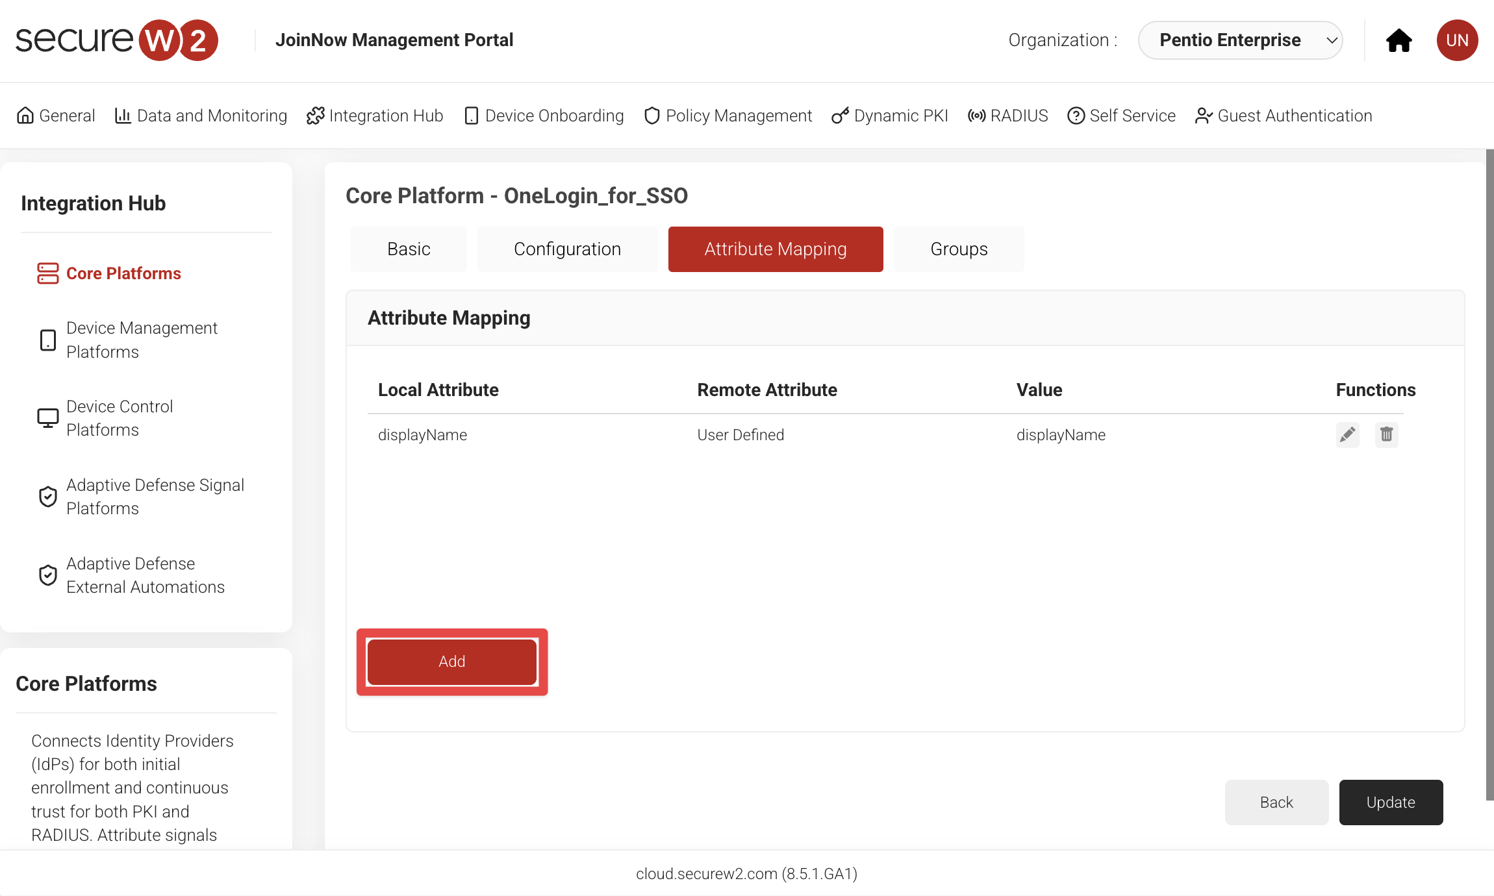Click the Device Management Platforms phone icon
The image size is (1494, 896).
(x=47, y=340)
